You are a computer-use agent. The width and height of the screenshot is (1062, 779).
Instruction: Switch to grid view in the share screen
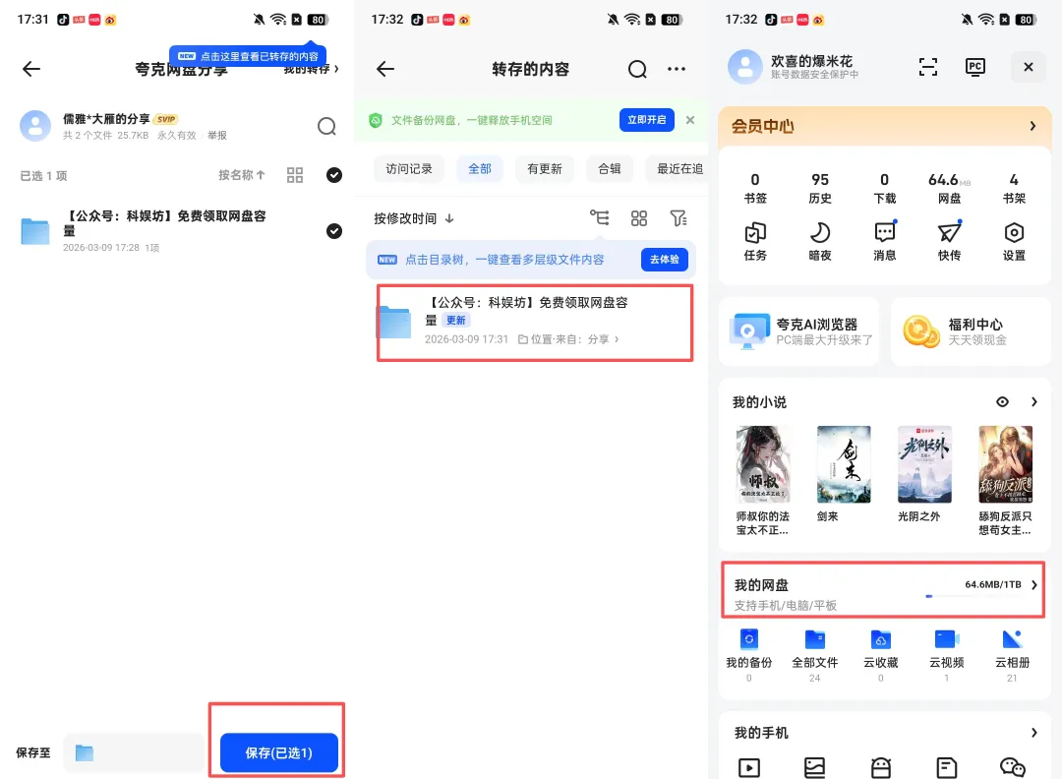point(295,175)
